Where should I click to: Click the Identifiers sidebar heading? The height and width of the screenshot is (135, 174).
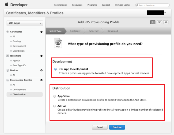[16, 56]
